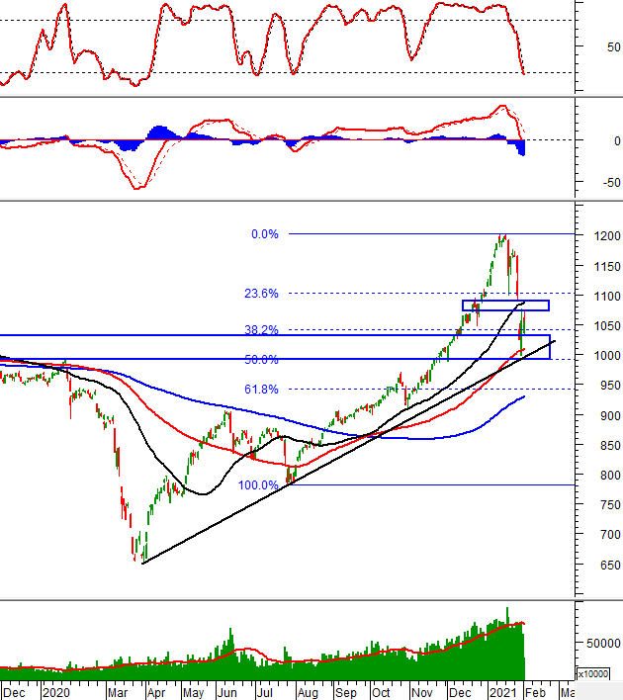Click the x10000 volume scale box
623x700 pixels.
click(x=593, y=673)
